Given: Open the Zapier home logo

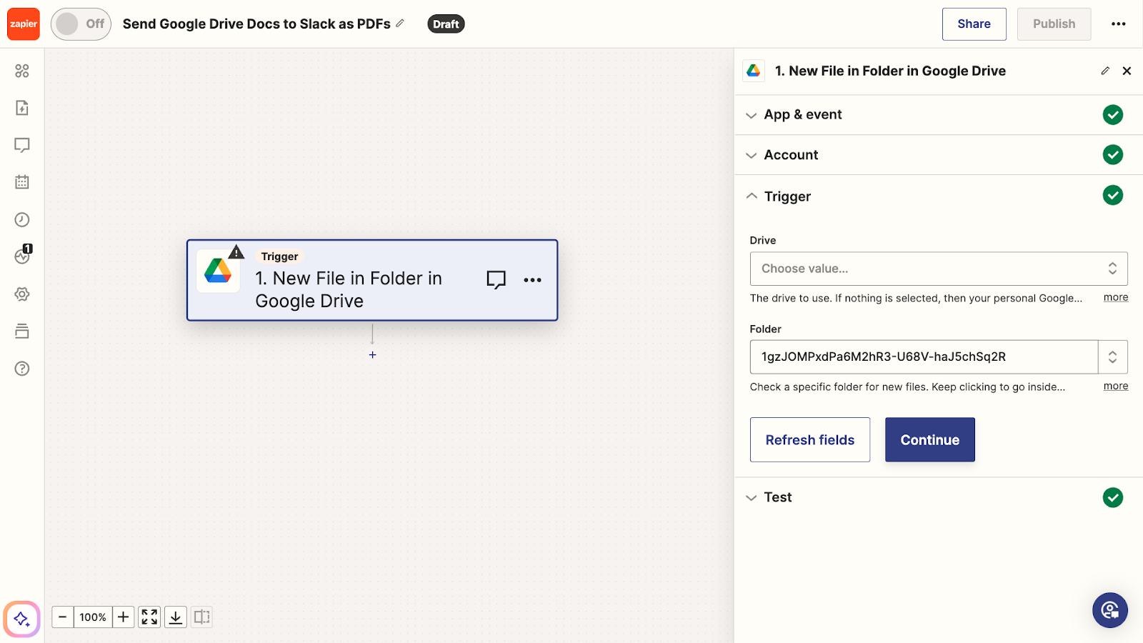Looking at the screenshot, I should coord(24,24).
